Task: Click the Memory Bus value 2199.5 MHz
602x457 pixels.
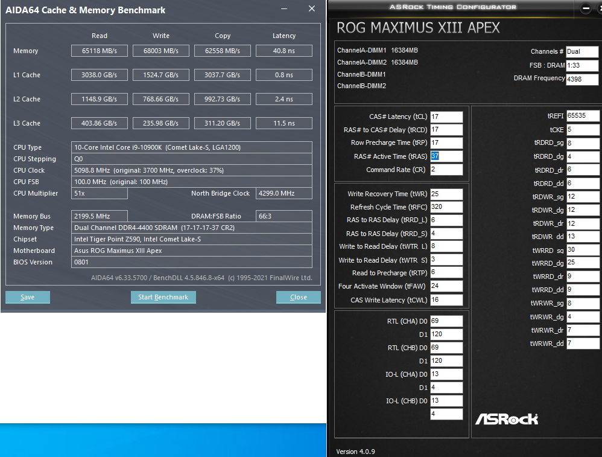Action: [x=100, y=216]
